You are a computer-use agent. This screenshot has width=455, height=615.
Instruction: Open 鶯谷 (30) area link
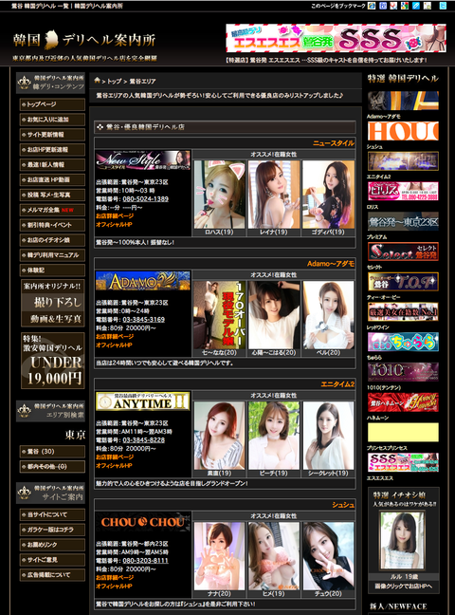click(52, 452)
